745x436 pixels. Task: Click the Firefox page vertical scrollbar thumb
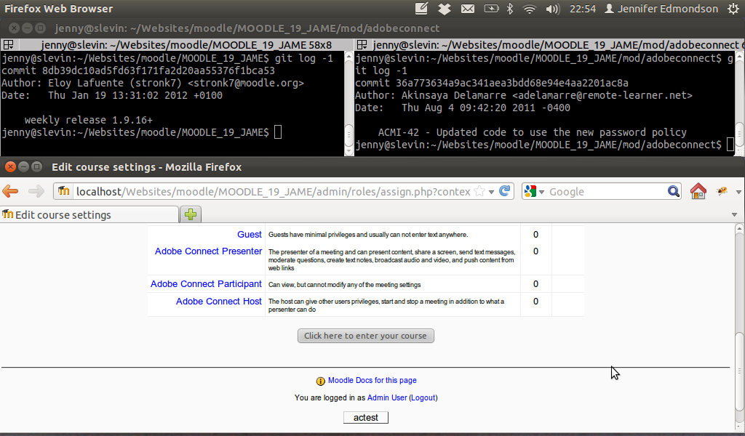[739, 371]
